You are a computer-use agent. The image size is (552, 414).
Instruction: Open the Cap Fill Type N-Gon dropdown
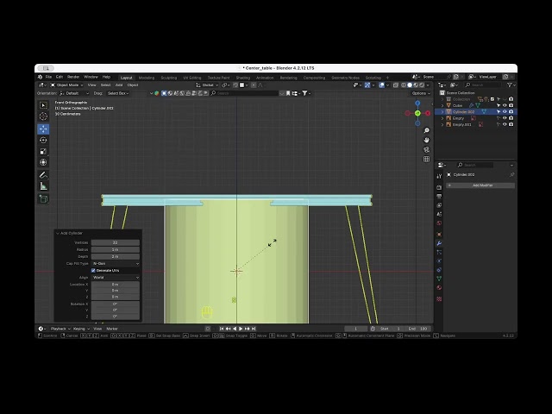(x=116, y=263)
